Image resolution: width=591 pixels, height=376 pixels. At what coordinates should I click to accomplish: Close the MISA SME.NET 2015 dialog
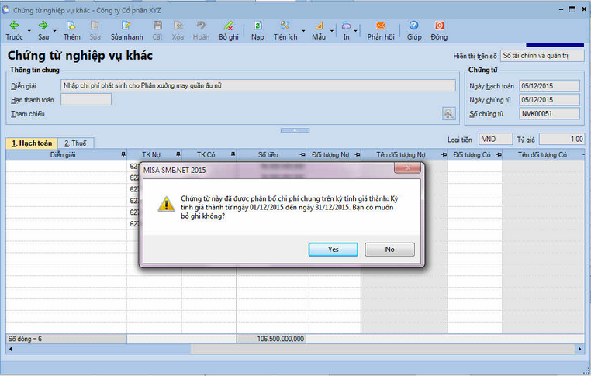click(x=407, y=168)
